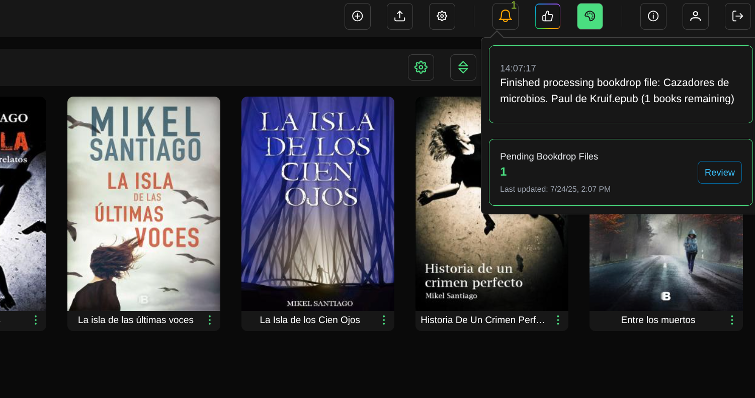Click the finished processing bookdrop notification
The height and width of the screenshot is (398, 755).
click(x=621, y=85)
